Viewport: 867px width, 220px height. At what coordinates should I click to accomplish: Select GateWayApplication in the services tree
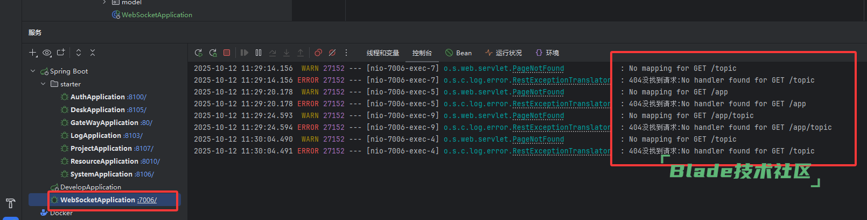104,123
